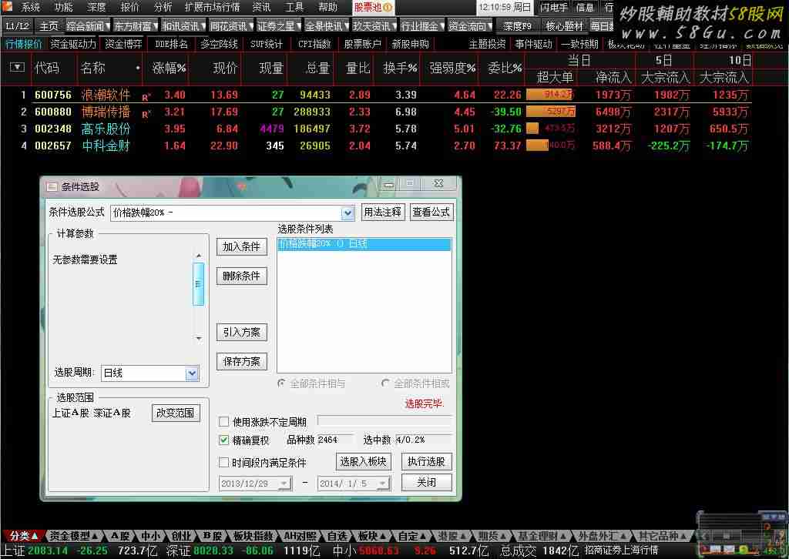The width and height of the screenshot is (789, 559).
Task: Sort by the 涨幅% column header
Action: coord(169,67)
